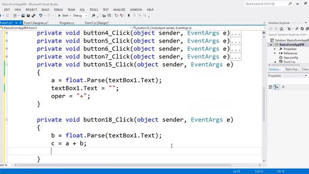This screenshot has height=174, width=309.
Task: Click the Categorized view icon in Properties
Action: [x=270, y=87]
